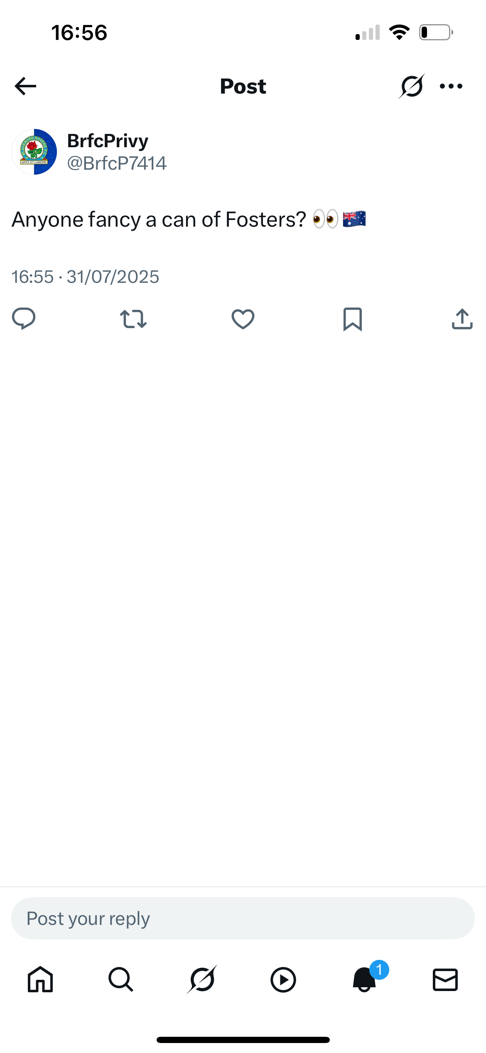Like the post with heart icon

[x=243, y=319]
